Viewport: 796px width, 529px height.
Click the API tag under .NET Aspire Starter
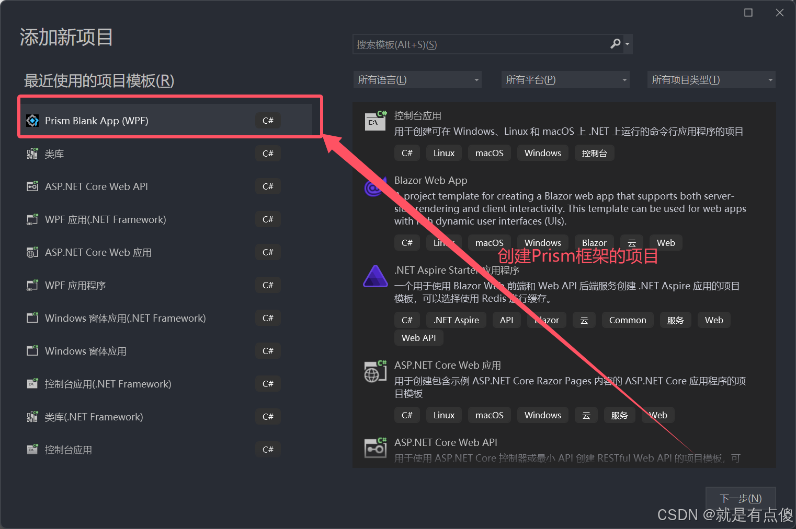pyautogui.click(x=507, y=320)
